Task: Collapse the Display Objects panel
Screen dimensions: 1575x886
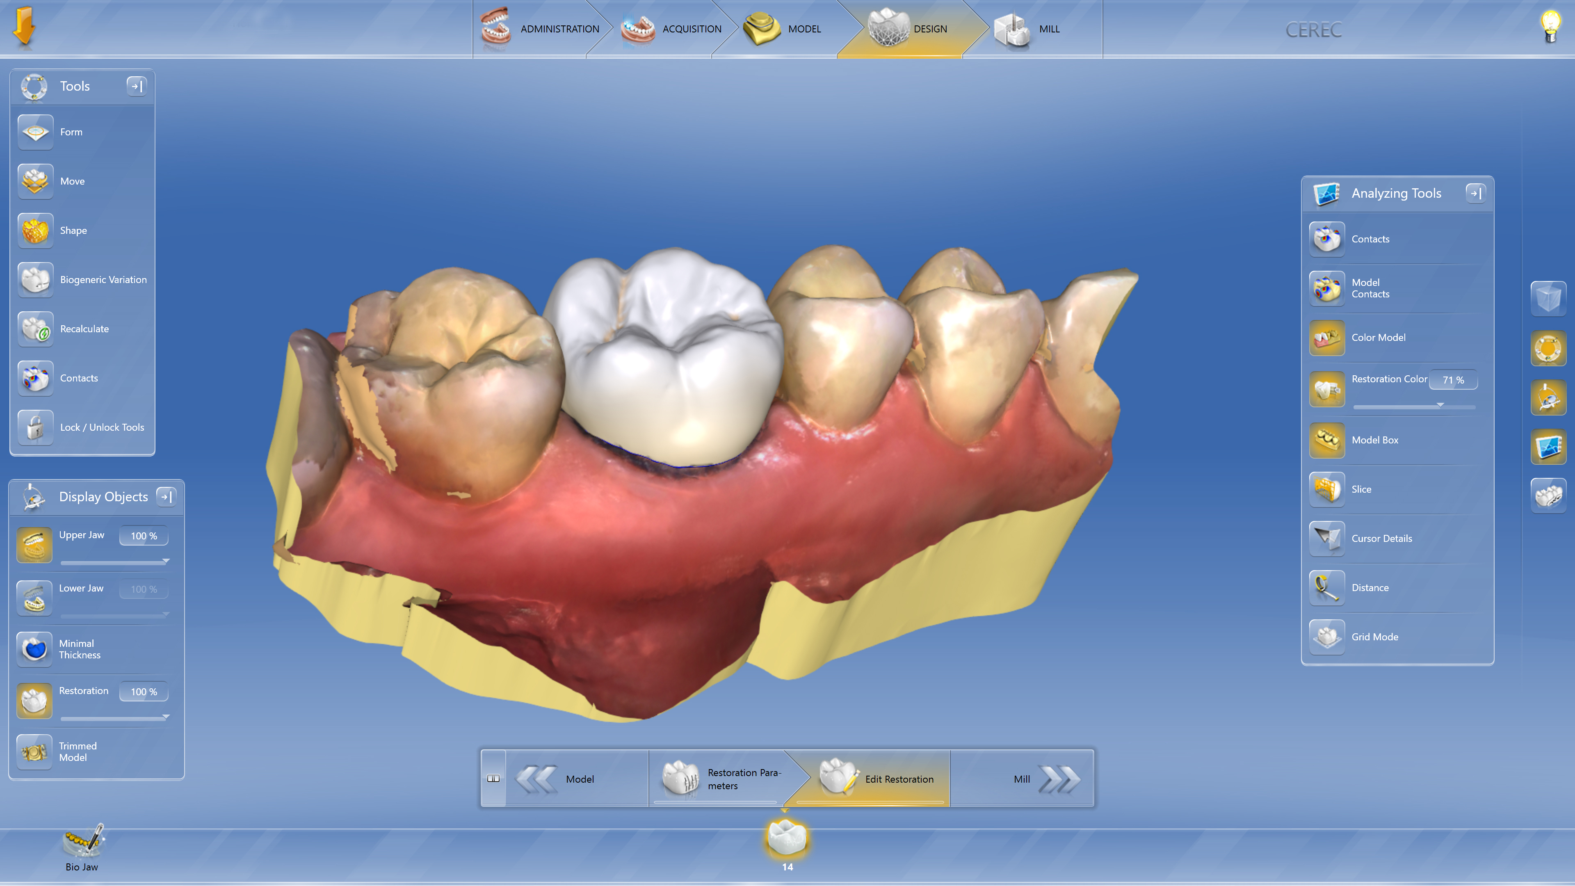Action: (166, 496)
